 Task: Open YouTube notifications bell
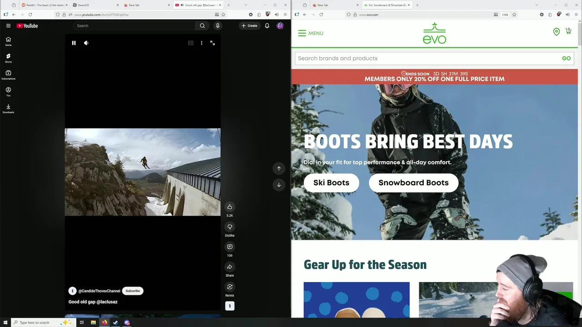pyautogui.click(x=267, y=26)
